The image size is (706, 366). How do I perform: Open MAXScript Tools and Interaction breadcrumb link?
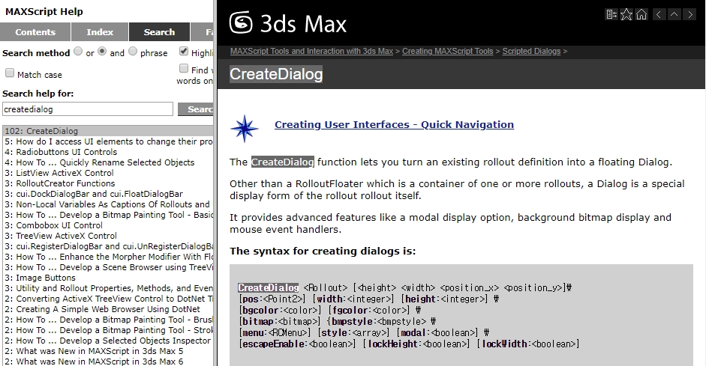point(311,51)
